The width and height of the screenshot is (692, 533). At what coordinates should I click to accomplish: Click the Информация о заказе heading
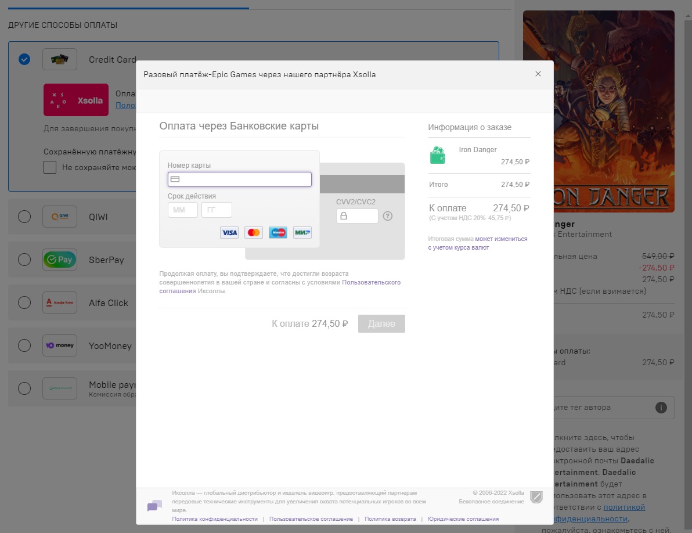pos(470,127)
